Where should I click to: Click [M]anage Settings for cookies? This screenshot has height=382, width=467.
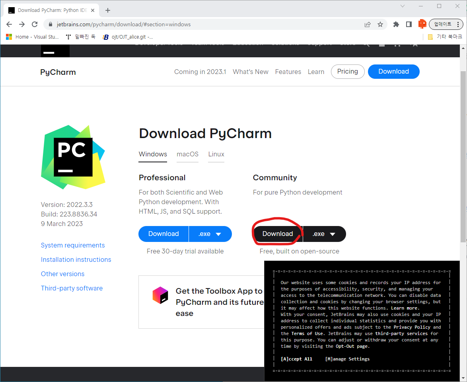click(x=347, y=359)
